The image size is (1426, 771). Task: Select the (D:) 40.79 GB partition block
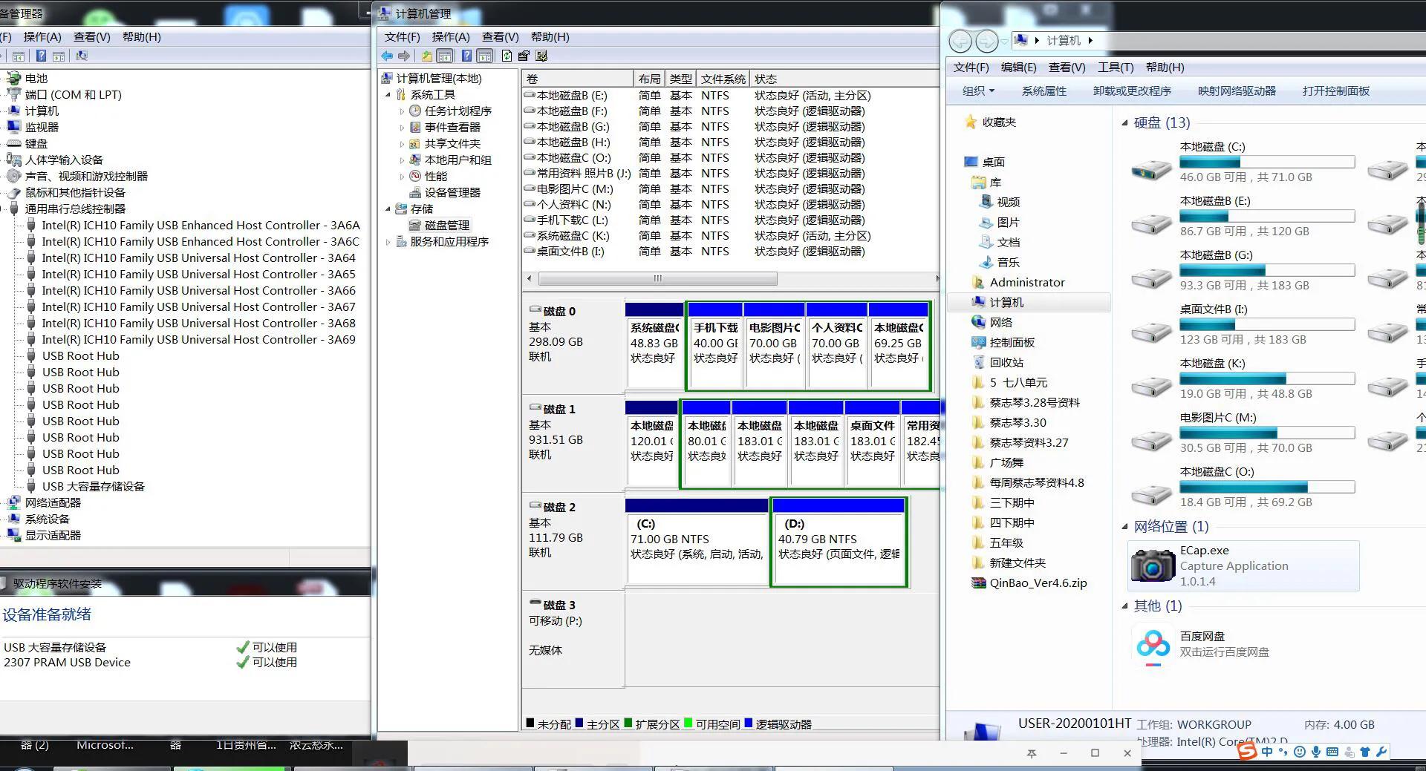tap(839, 542)
